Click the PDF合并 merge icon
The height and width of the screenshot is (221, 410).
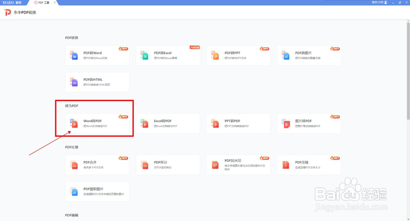tap(74, 165)
